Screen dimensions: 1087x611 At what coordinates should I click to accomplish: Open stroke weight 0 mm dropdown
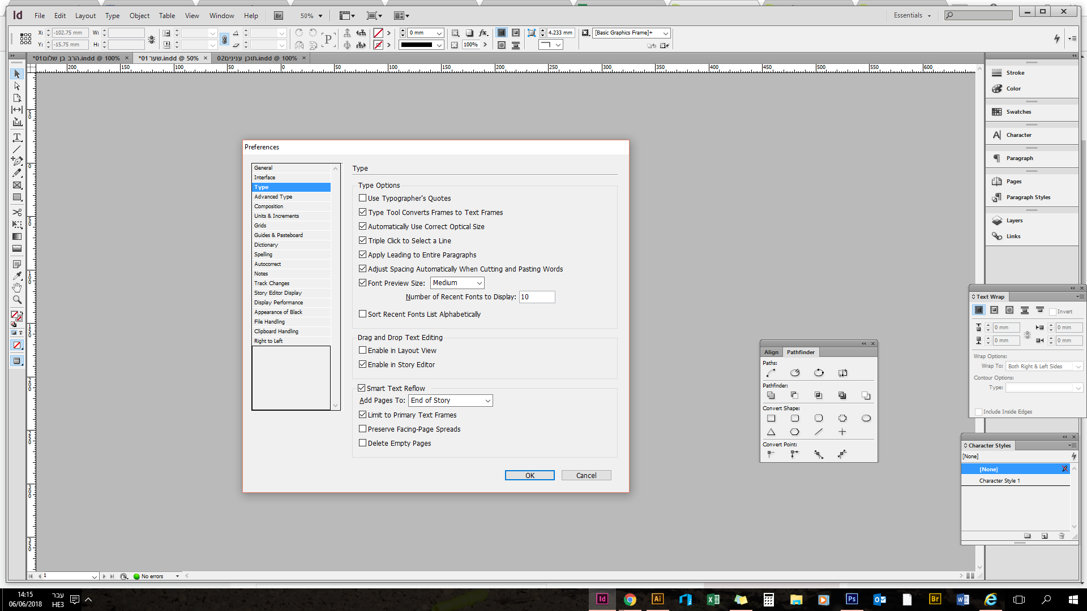click(x=439, y=33)
